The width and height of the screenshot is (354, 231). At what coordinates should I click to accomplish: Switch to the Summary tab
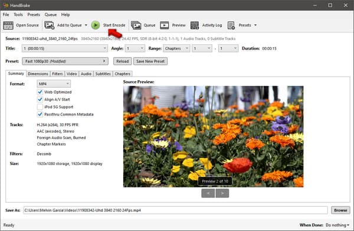click(16, 73)
